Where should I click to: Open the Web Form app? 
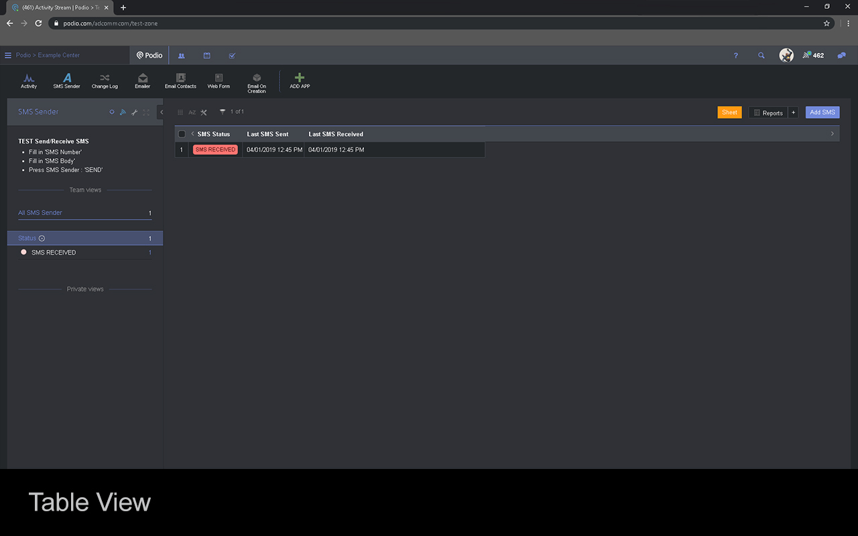[x=219, y=81]
